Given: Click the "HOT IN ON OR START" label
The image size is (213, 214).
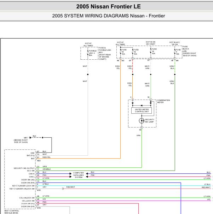Looking at the screenshot, I should click(150, 43).
